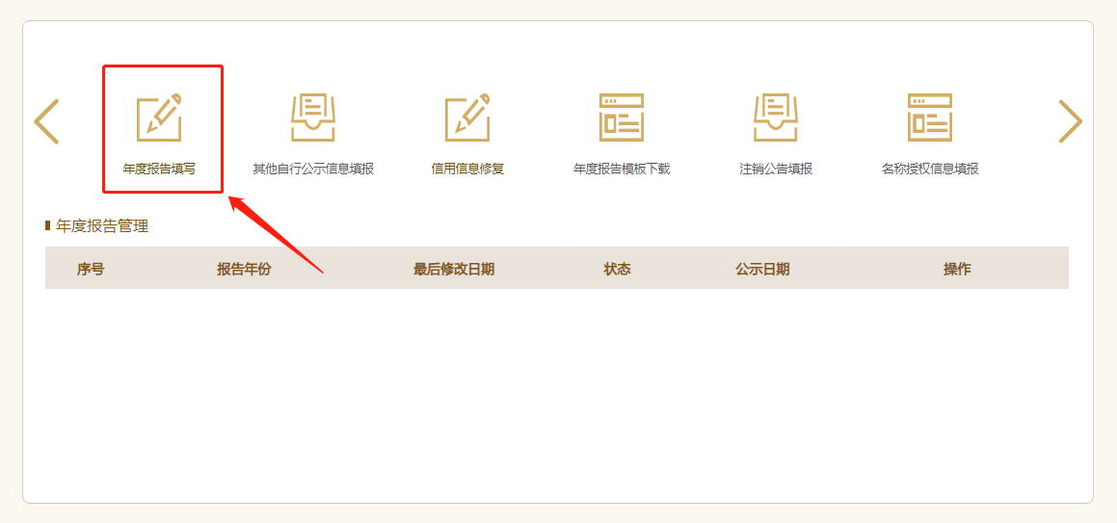Click the 年度报告模板下载 page icon
This screenshot has width=1117, height=523.
[622, 118]
